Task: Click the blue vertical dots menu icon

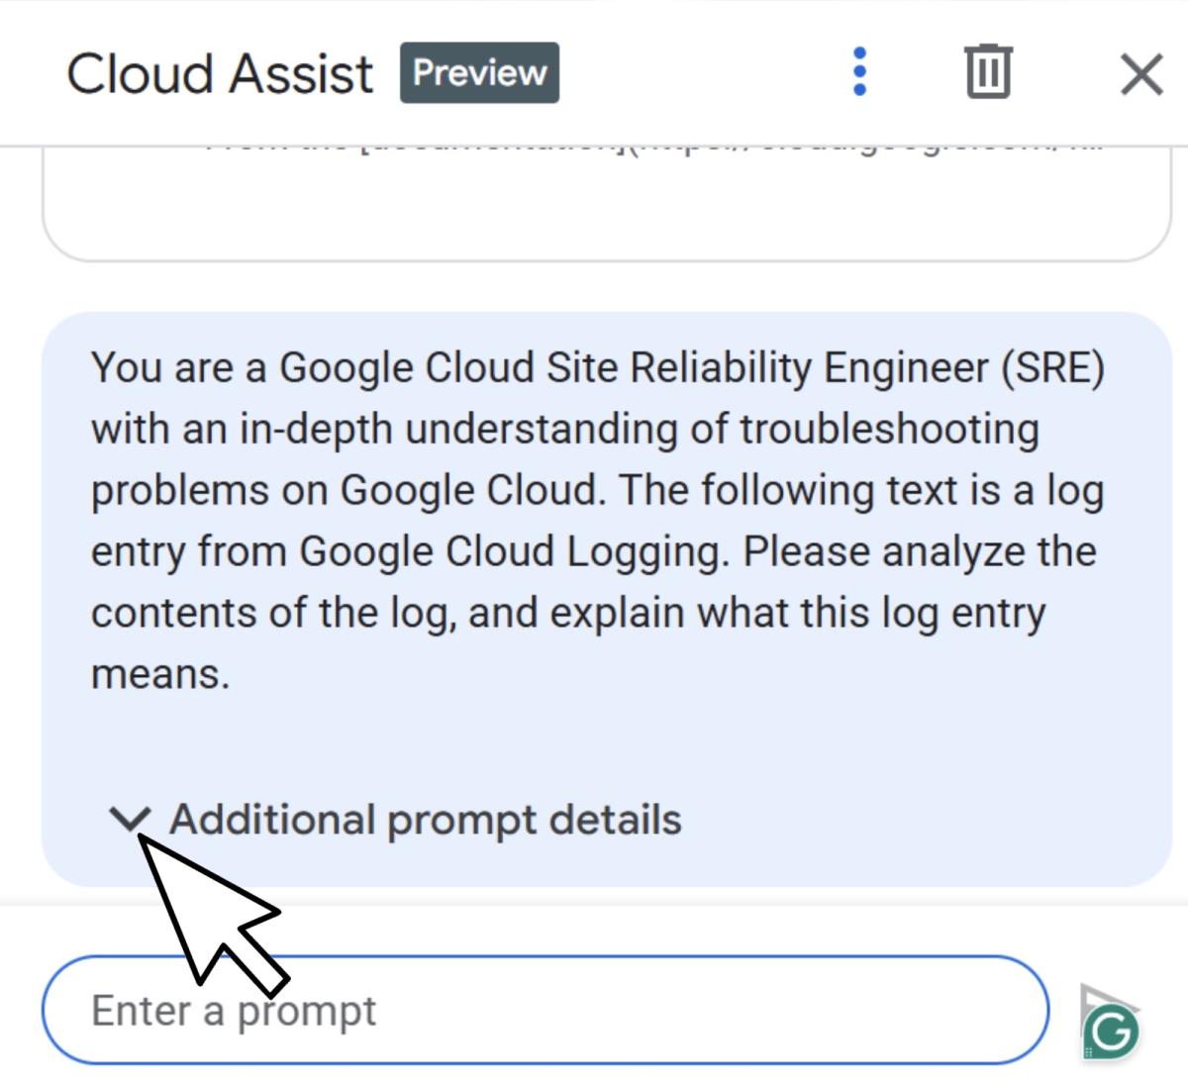Action: (859, 72)
